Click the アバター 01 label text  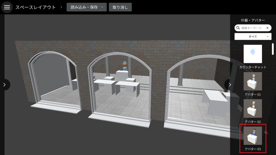click(253, 94)
